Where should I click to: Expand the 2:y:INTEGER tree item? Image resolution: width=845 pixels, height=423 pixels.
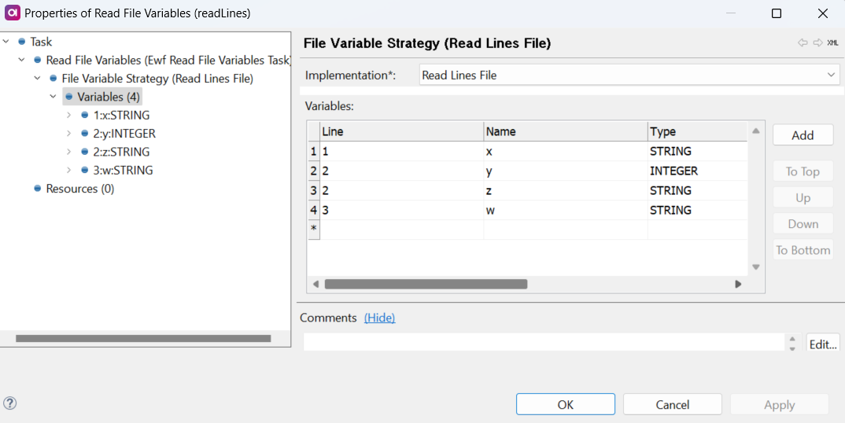69,134
